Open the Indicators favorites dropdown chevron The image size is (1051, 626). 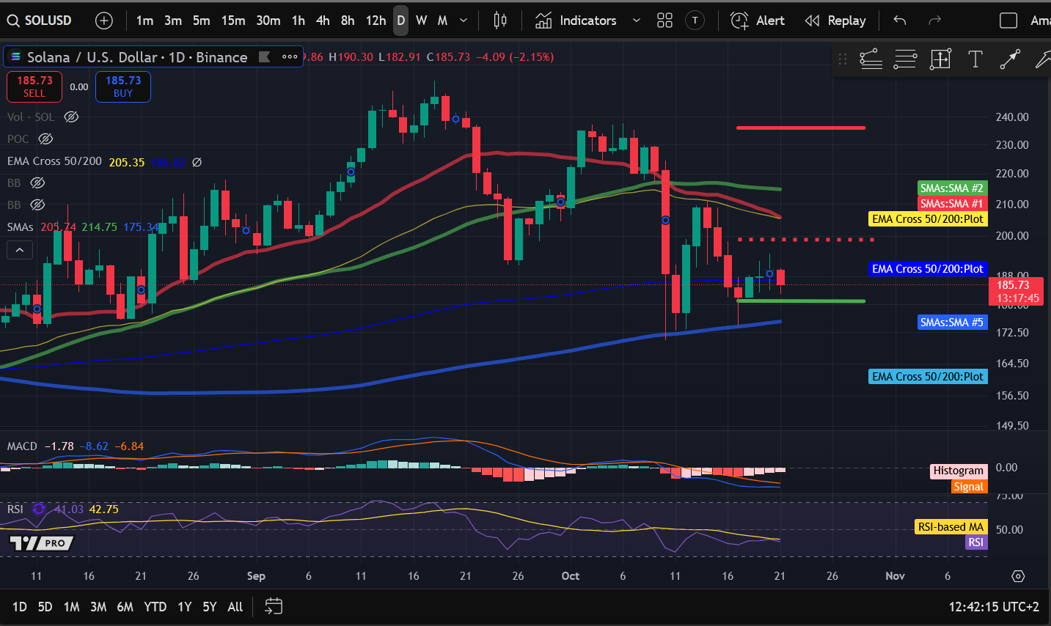pyautogui.click(x=636, y=21)
